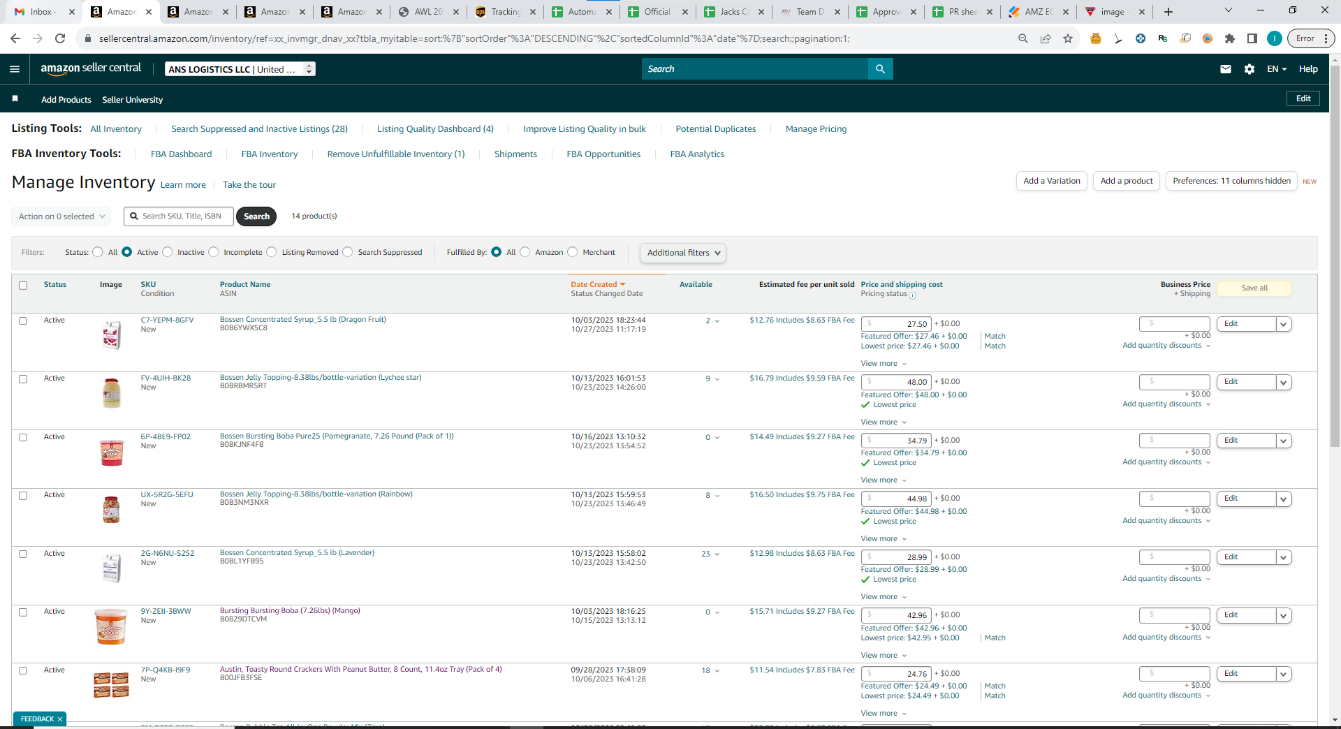Expand View more for SKU C7-YEPM-8GFV

pyautogui.click(x=884, y=364)
